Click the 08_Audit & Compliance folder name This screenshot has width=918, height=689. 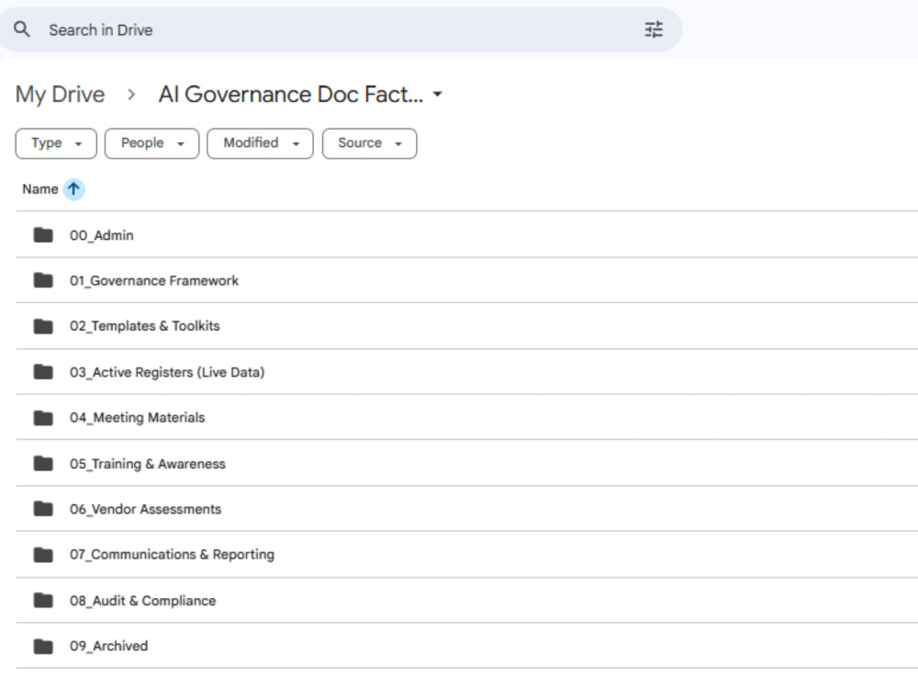(143, 601)
